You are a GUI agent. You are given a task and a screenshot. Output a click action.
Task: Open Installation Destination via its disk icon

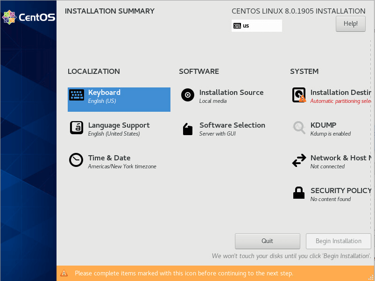(x=299, y=95)
